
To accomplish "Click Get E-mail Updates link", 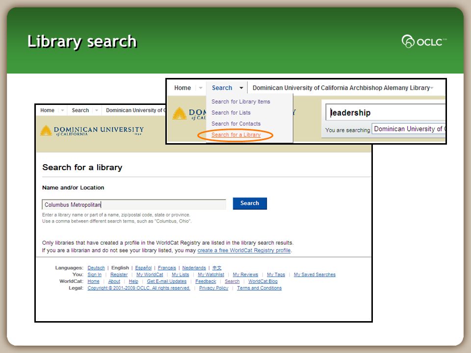I will (167, 281).
